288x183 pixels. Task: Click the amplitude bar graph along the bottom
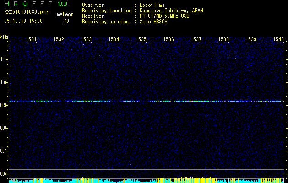(147, 180)
